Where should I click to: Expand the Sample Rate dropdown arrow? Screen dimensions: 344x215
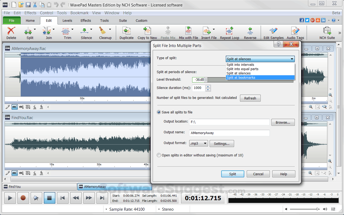coord(106,209)
